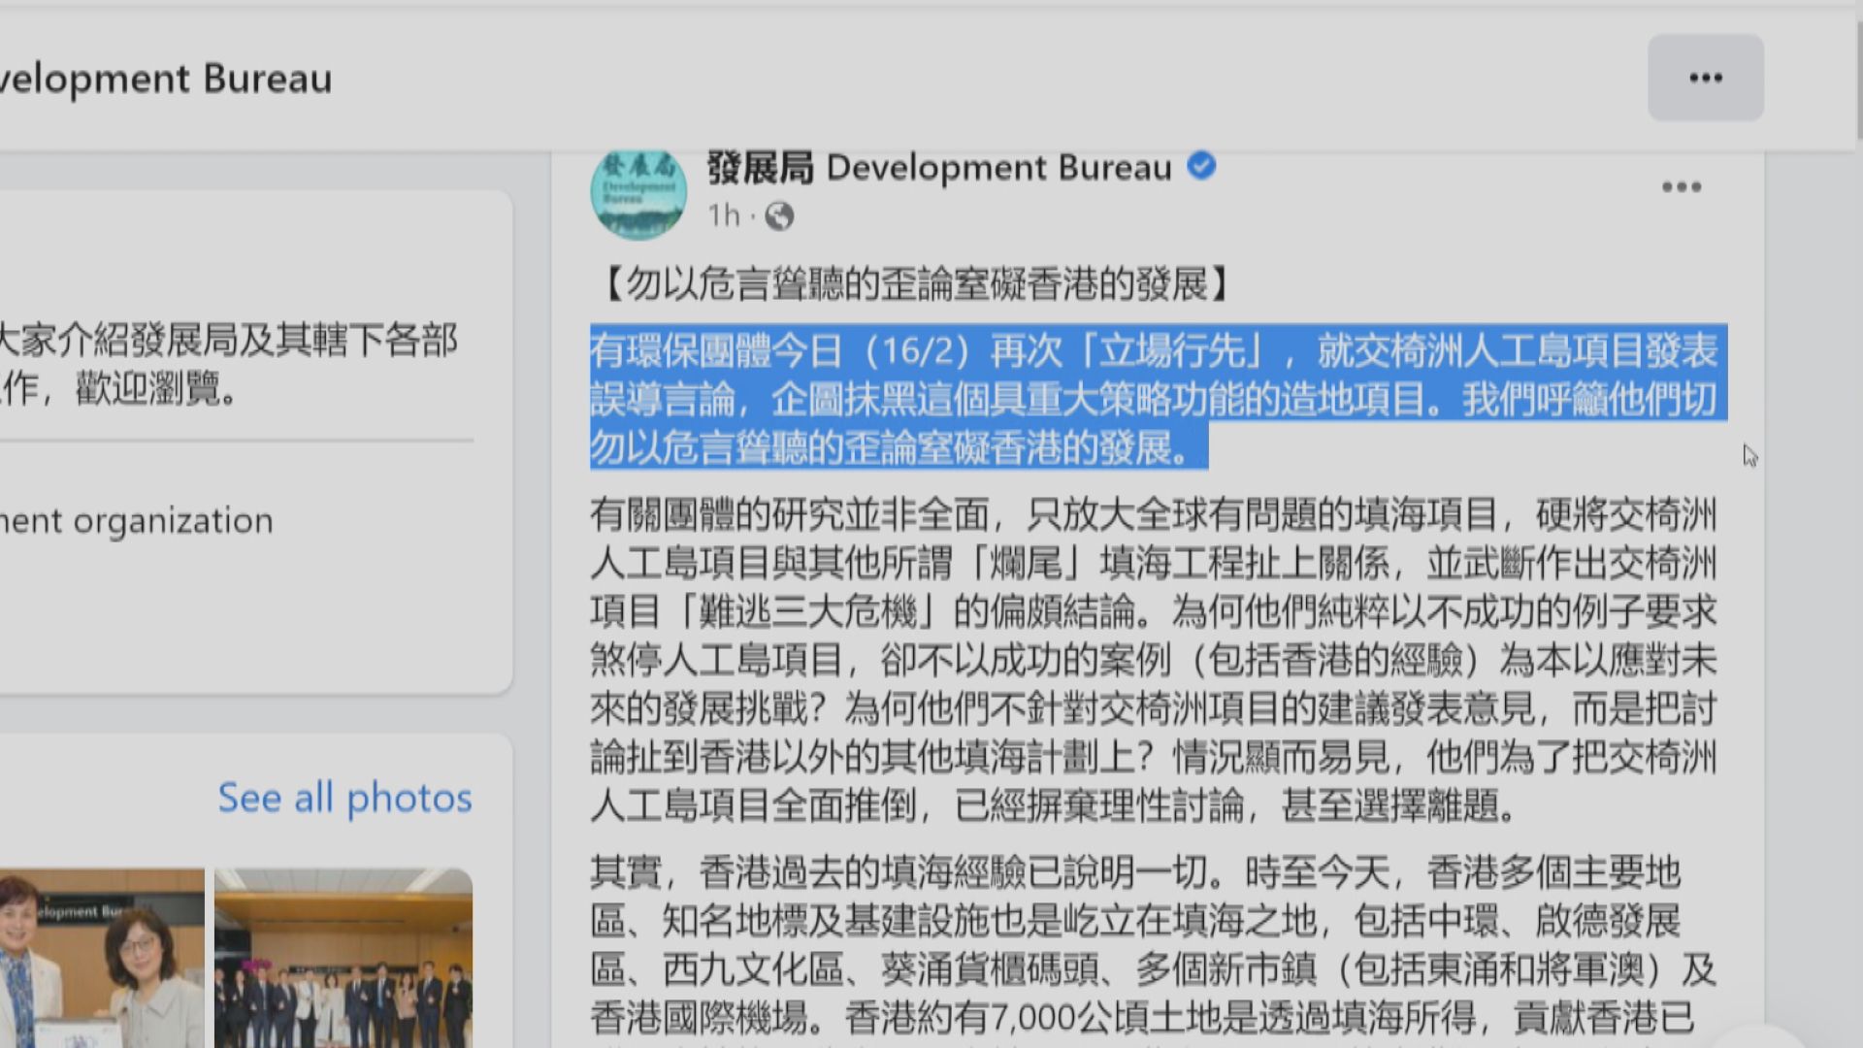Select the ellipsis icon next to the post timestamp row
The image size is (1863, 1048).
[1681, 186]
